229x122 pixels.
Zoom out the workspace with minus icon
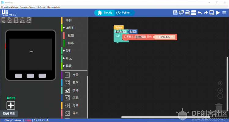click(x=220, y=96)
